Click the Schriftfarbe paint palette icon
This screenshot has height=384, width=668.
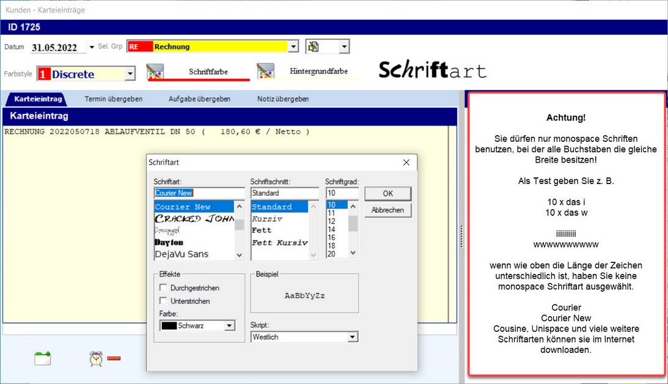(155, 72)
